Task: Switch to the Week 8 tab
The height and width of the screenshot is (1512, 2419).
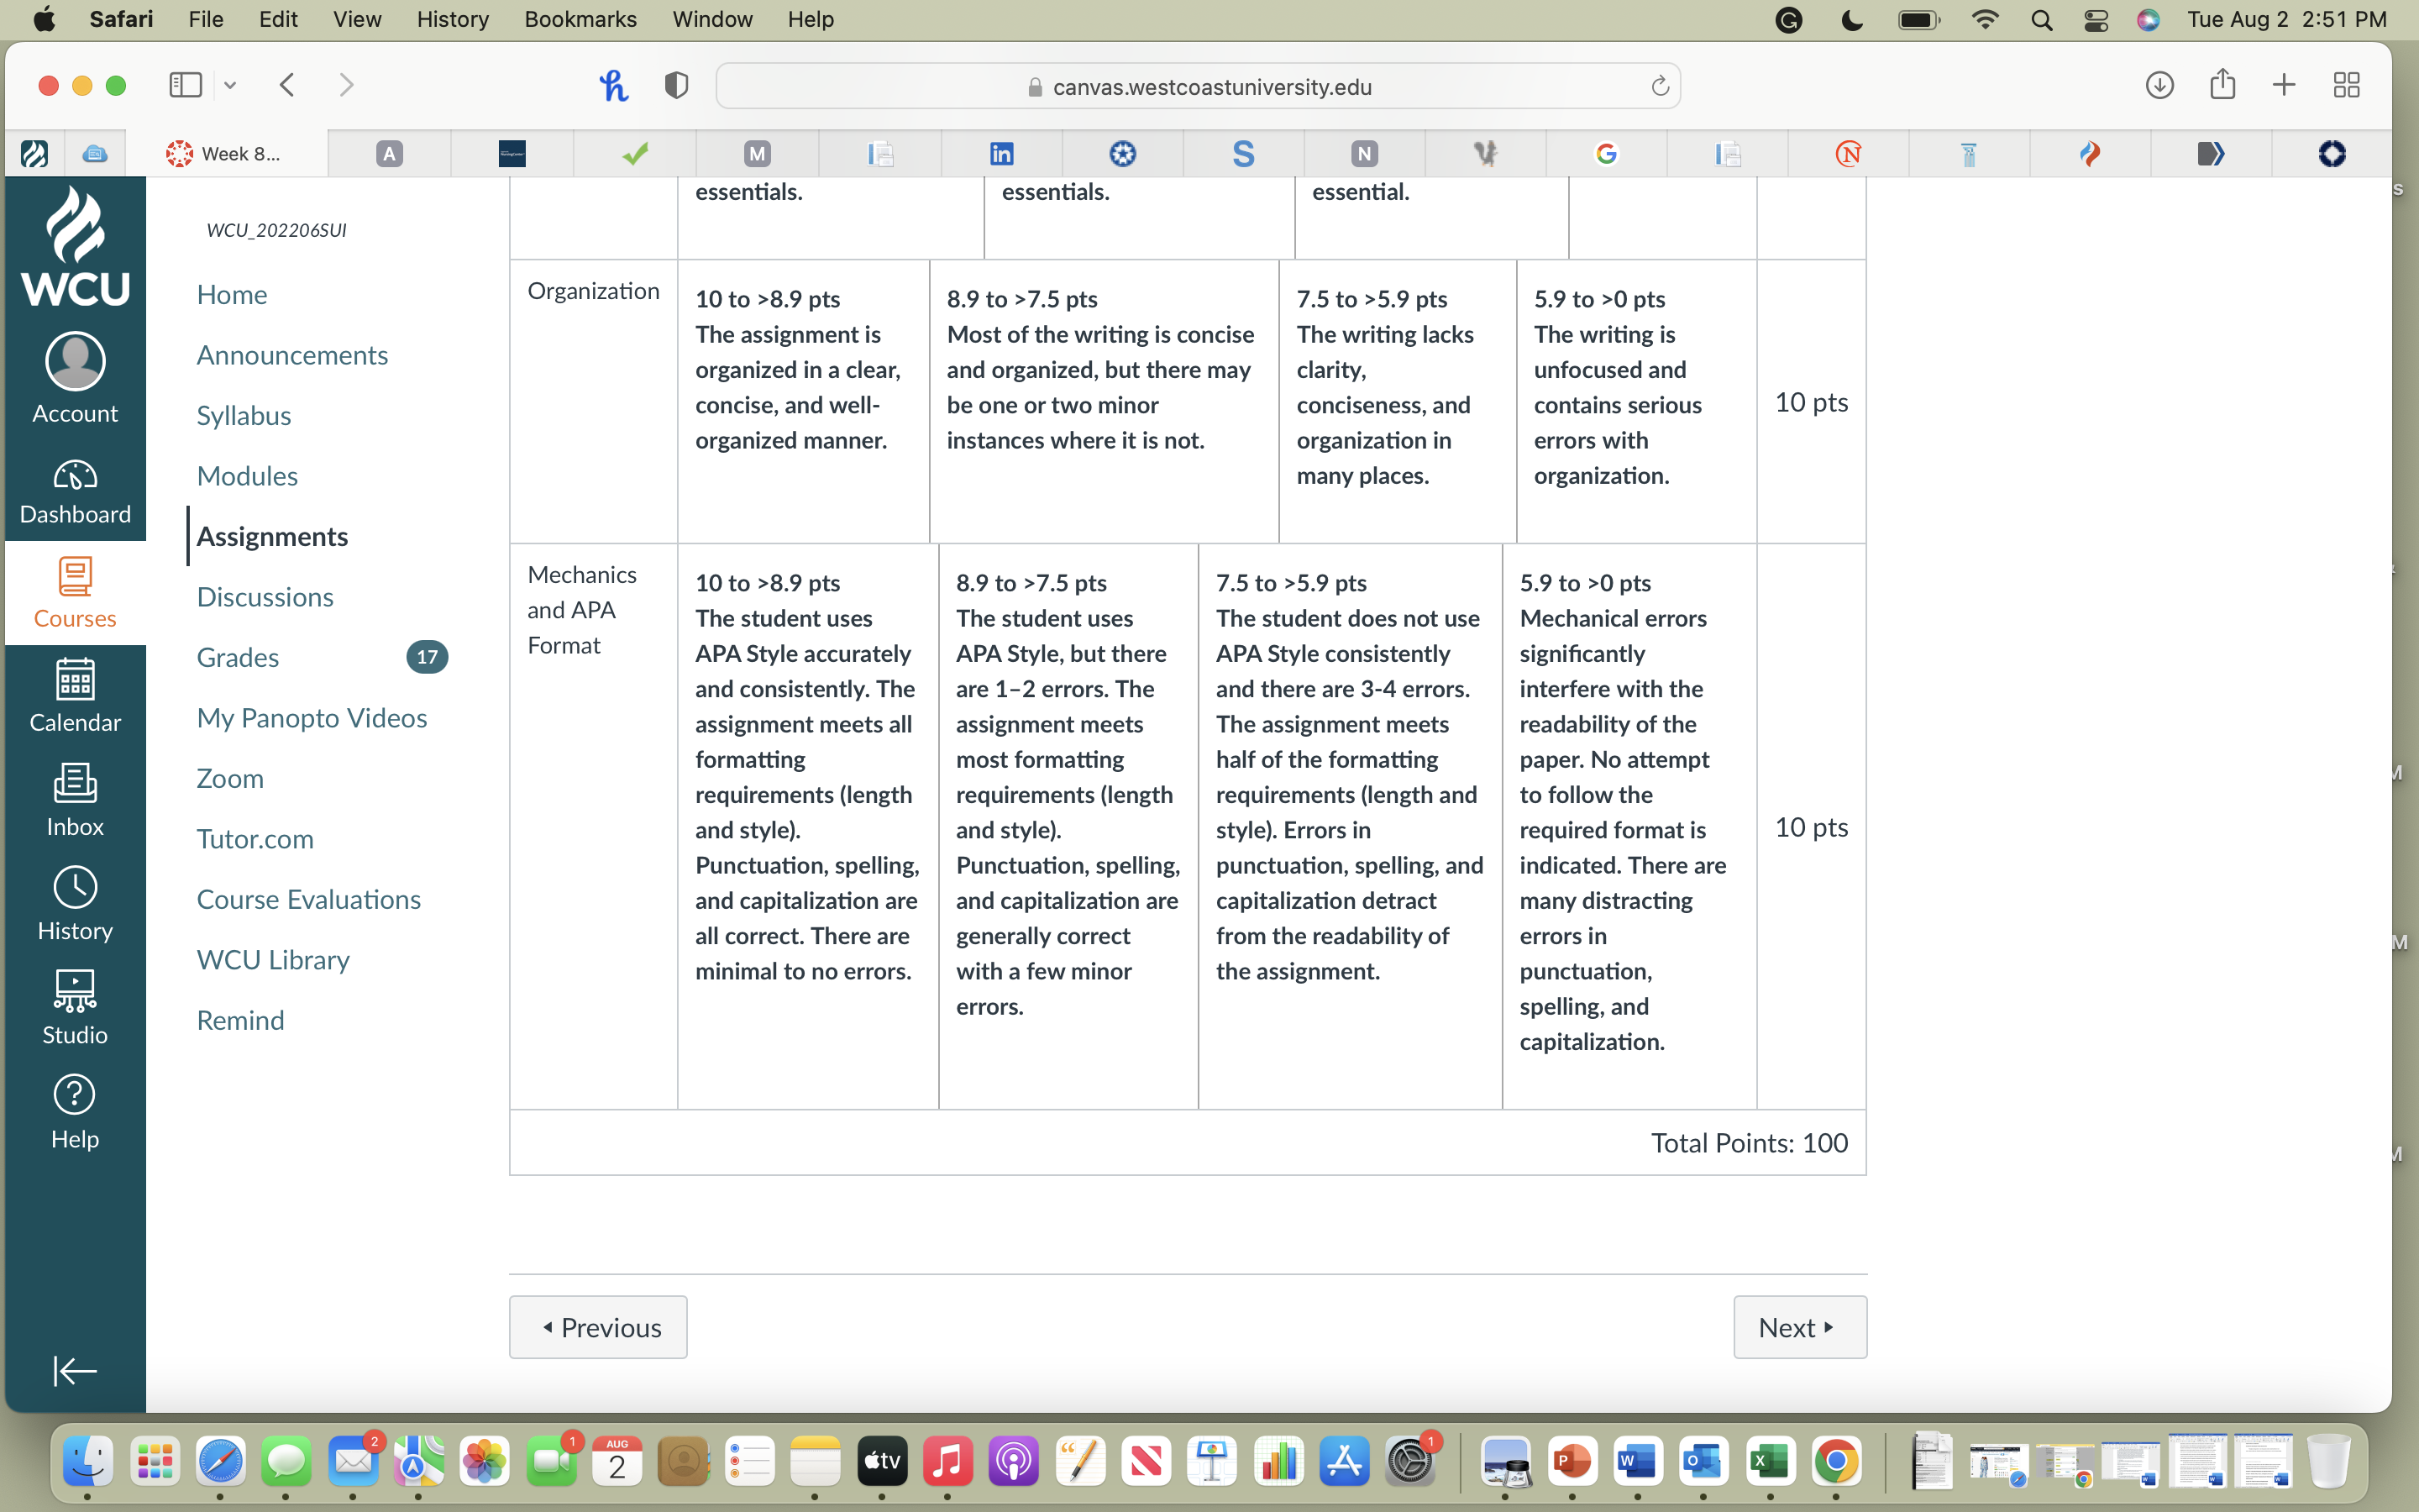Action: (x=227, y=153)
